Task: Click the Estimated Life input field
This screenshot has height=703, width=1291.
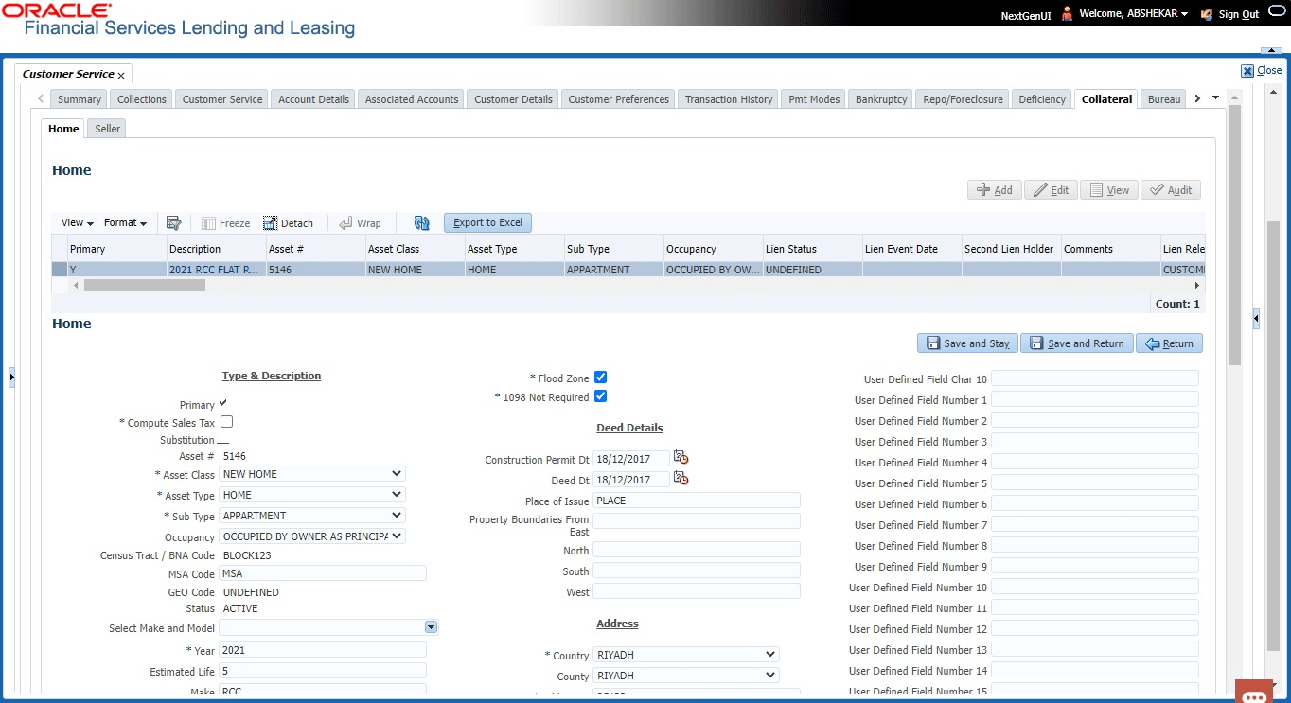Action: pyautogui.click(x=323, y=671)
